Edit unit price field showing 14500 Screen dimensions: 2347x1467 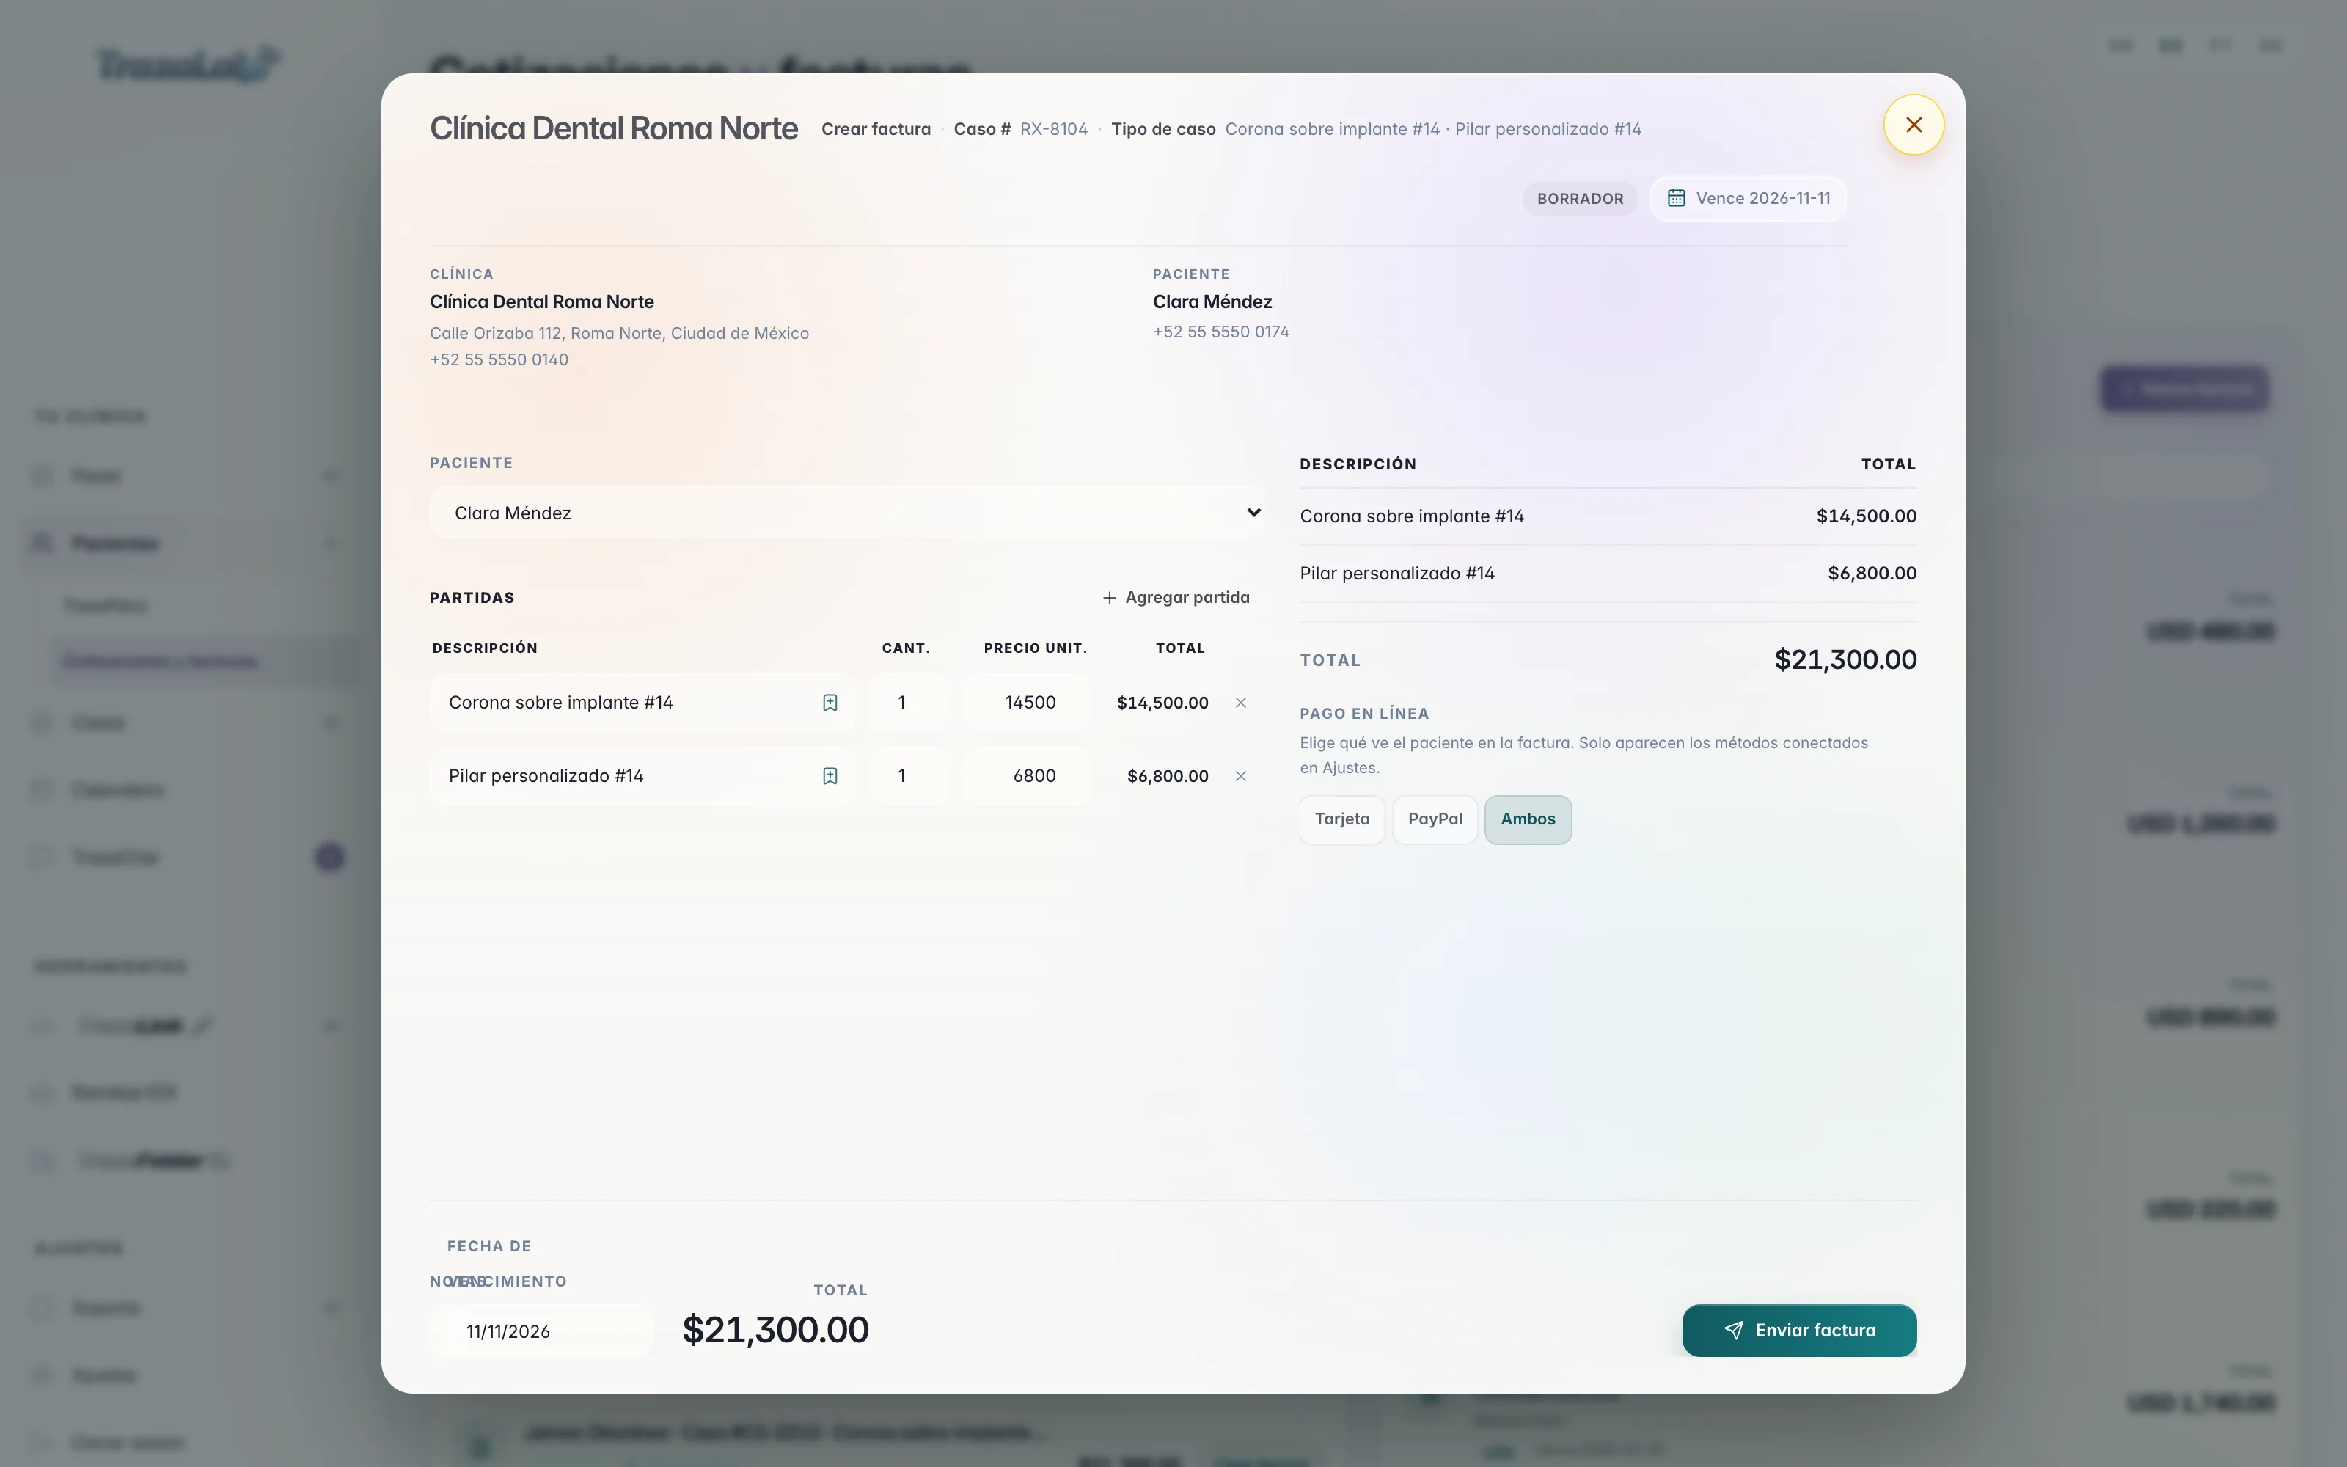tap(1027, 703)
